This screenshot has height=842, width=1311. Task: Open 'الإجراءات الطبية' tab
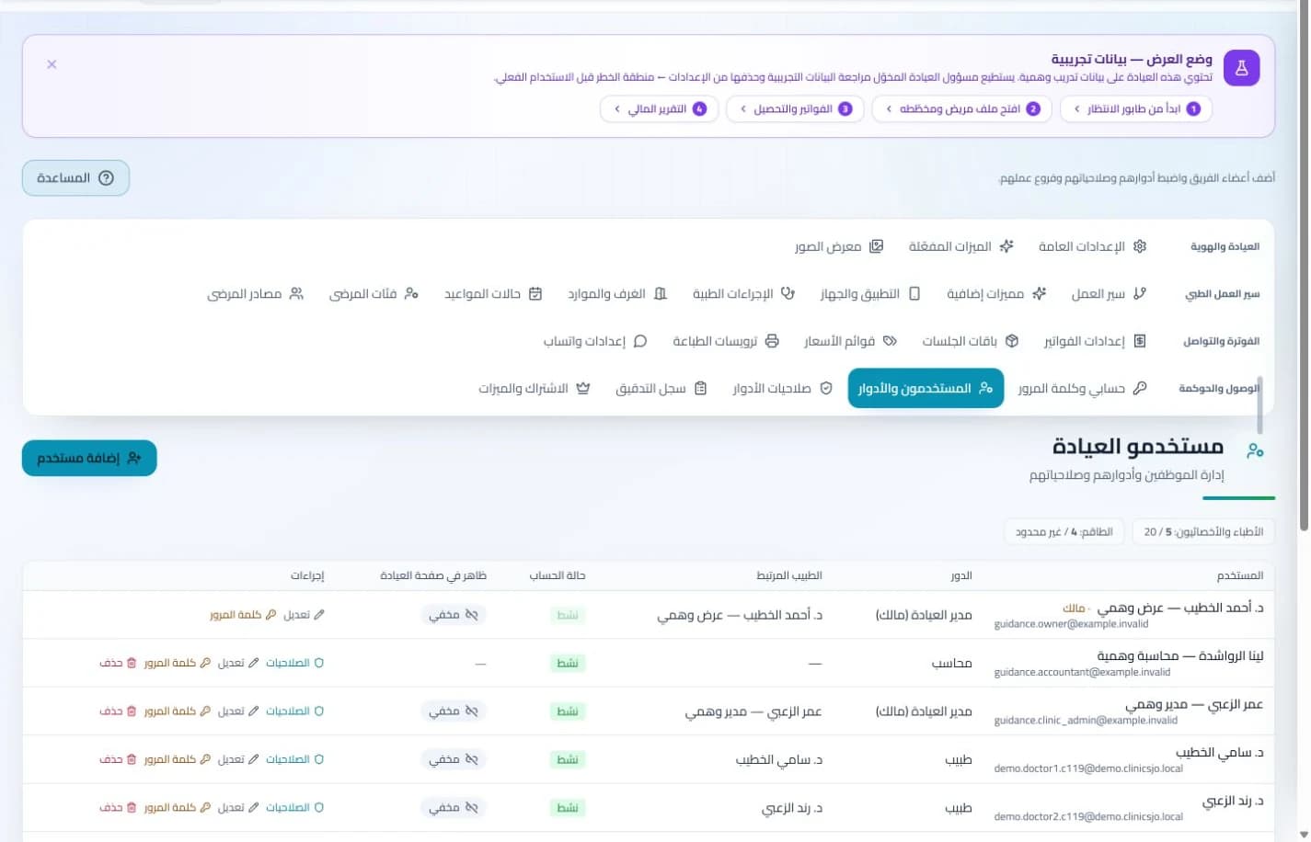743,293
